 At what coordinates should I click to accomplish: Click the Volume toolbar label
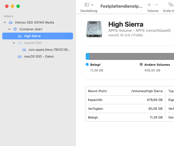[x=153, y=11]
